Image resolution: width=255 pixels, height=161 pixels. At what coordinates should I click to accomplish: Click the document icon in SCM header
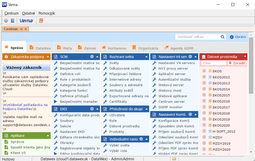click(56, 57)
